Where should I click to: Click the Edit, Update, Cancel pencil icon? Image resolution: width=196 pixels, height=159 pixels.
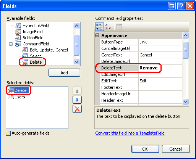click(x=25, y=50)
